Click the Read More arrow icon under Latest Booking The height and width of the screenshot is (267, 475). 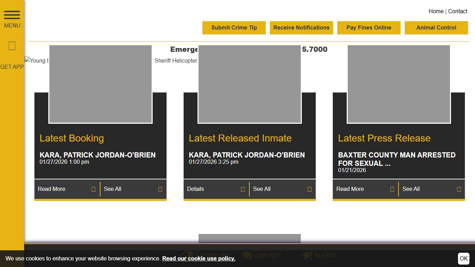point(93,189)
